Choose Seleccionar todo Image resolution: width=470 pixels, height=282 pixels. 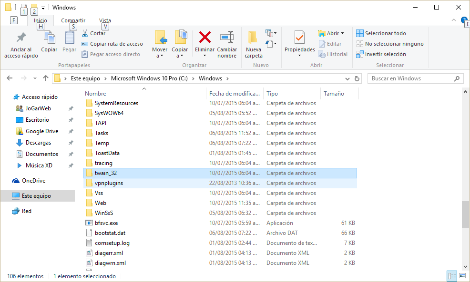[x=381, y=33]
